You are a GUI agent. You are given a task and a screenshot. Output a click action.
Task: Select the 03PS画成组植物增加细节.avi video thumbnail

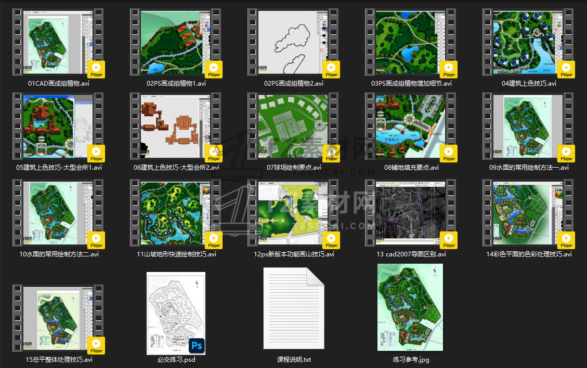point(411,42)
